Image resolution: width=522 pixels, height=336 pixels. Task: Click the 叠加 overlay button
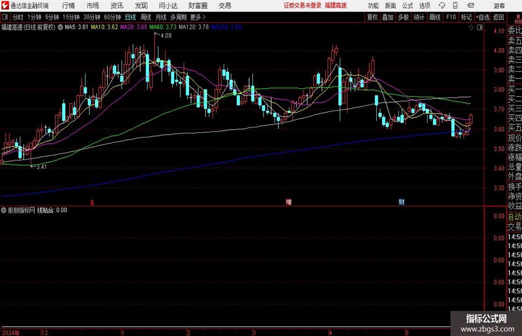coord(388,17)
